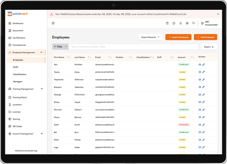Open the help question mark icon
This screenshot has width=227, height=164.
click(x=174, y=23)
